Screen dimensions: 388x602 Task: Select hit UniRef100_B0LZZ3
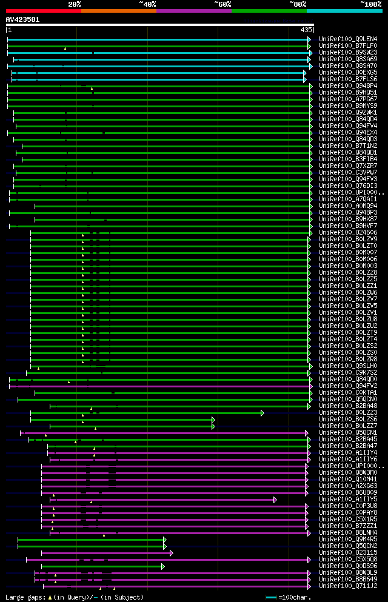[x=348, y=413]
